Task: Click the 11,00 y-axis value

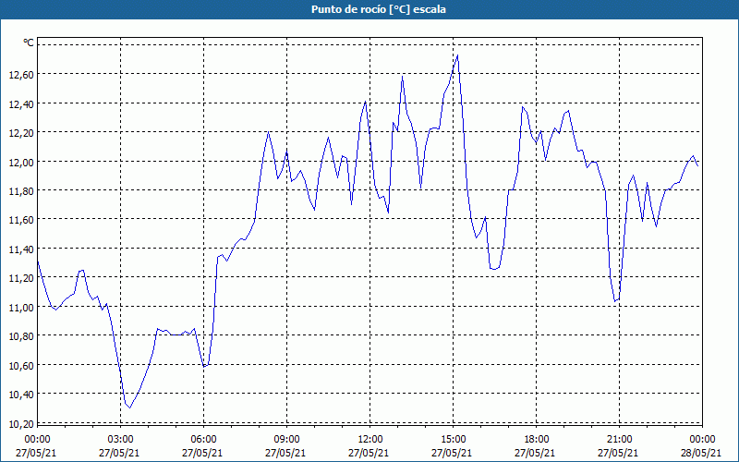Action: pyautogui.click(x=21, y=308)
